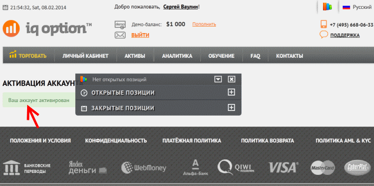Screen dimensions: 374x186
Task: Click the clock icon for open positions
Action: click(84, 93)
